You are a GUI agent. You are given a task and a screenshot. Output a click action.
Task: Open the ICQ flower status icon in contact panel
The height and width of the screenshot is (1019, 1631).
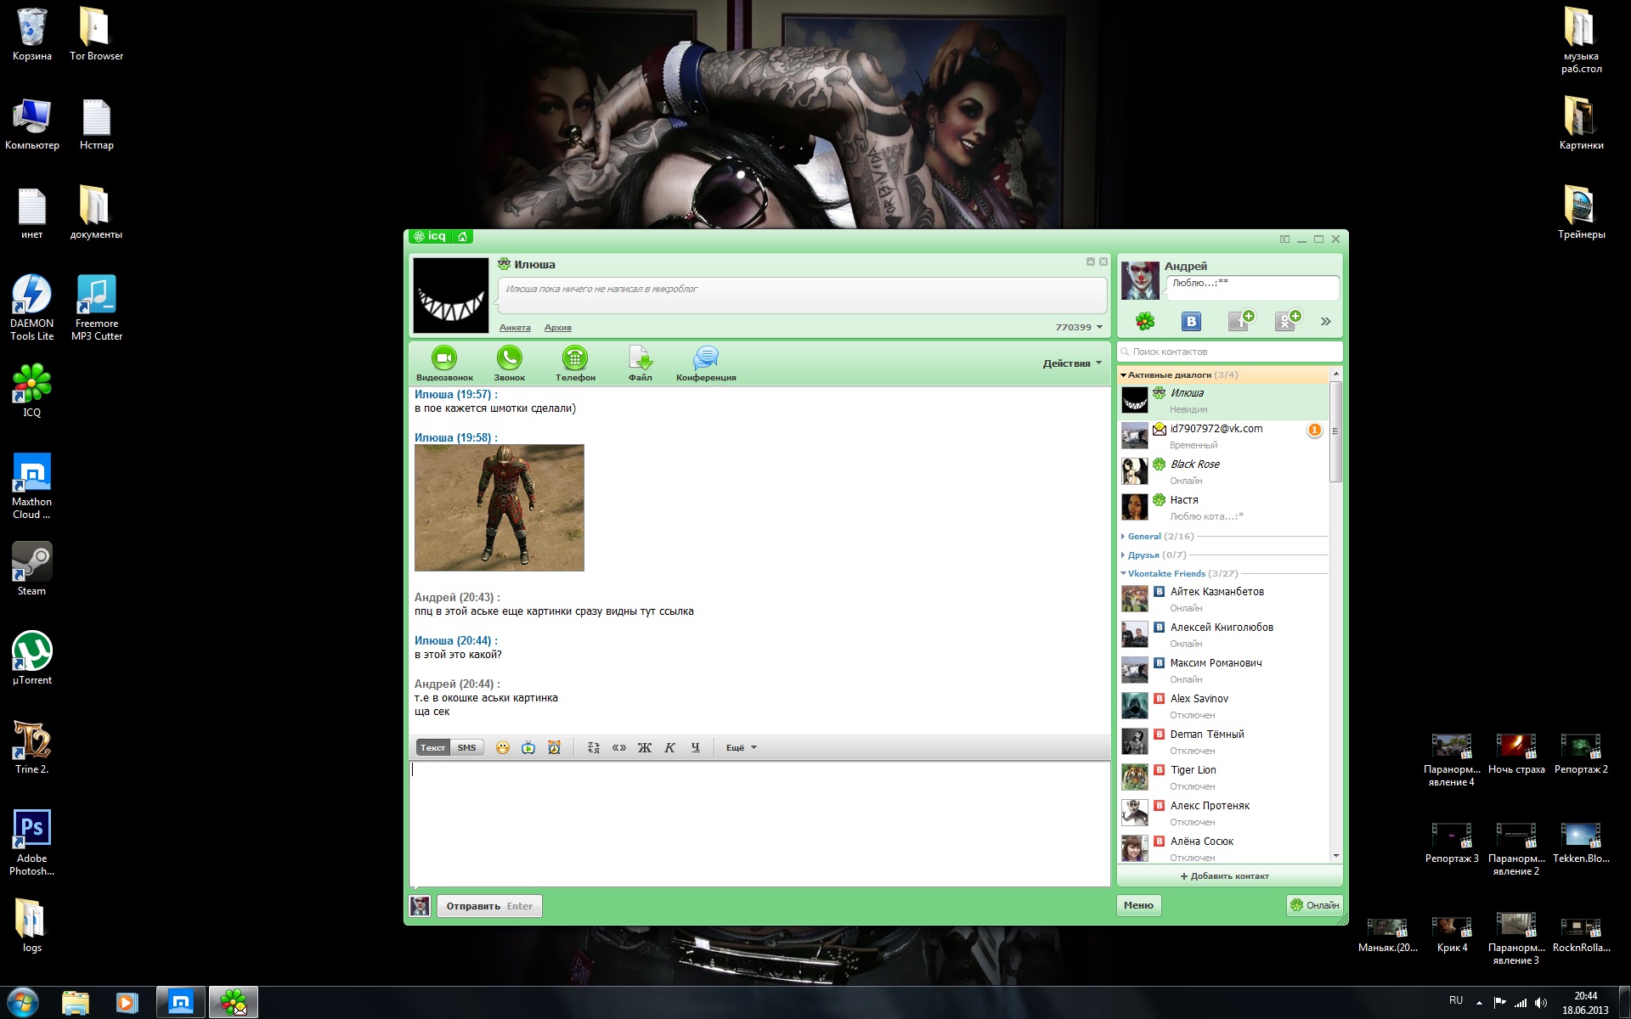click(1145, 321)
